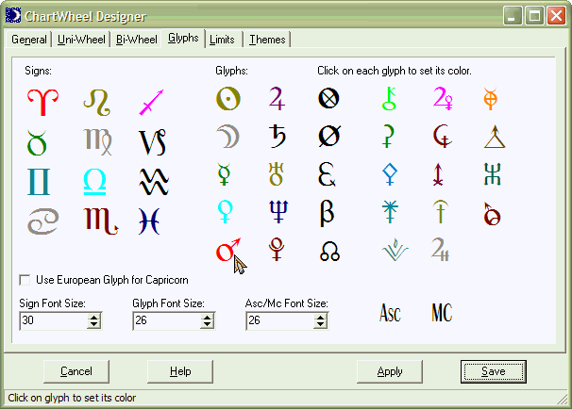Select the cyan Libra sign glyph

(94, 181)
